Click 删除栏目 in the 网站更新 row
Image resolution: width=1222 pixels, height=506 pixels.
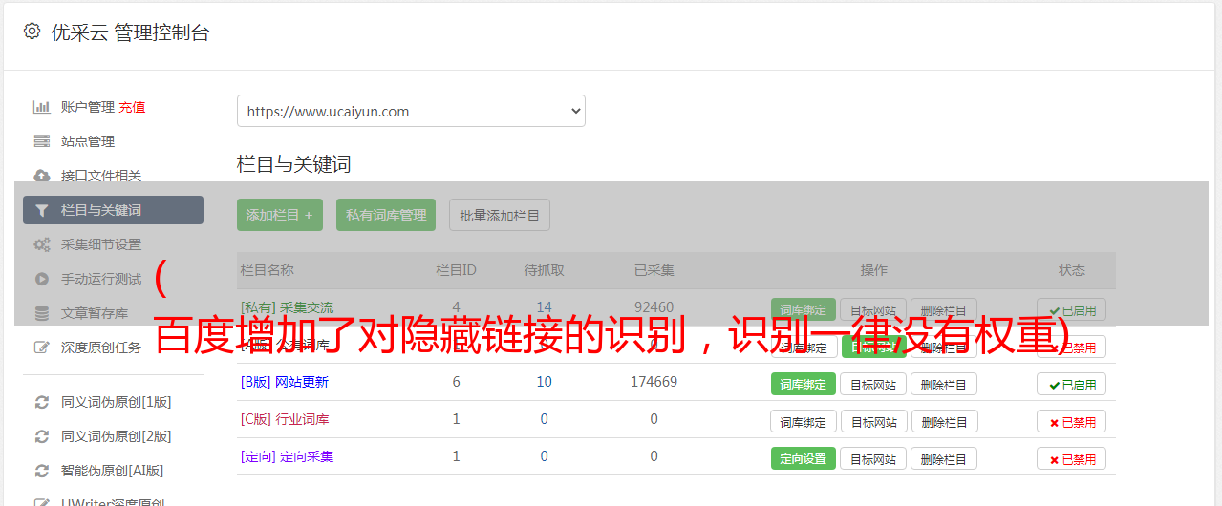click(944, 384)
